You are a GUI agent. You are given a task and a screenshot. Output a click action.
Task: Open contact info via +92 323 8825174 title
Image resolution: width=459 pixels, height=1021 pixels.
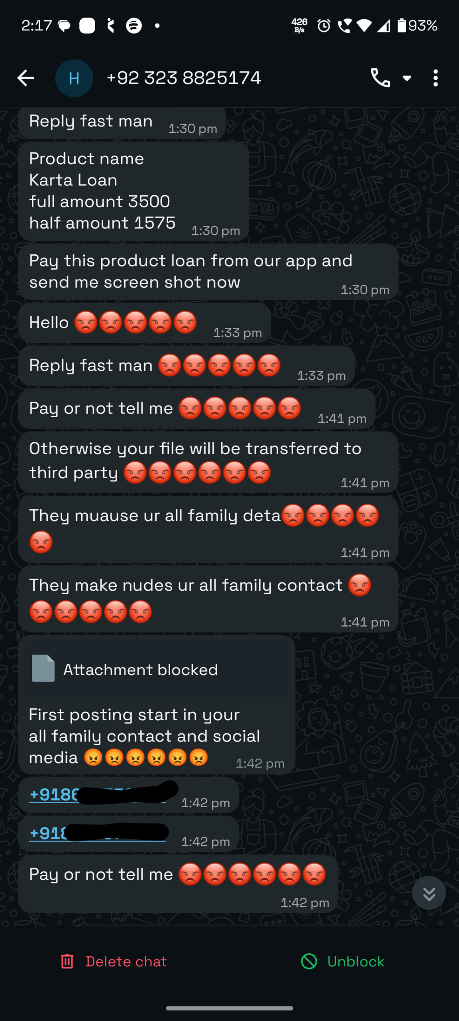pyautogui.click(x=184, y=78)
